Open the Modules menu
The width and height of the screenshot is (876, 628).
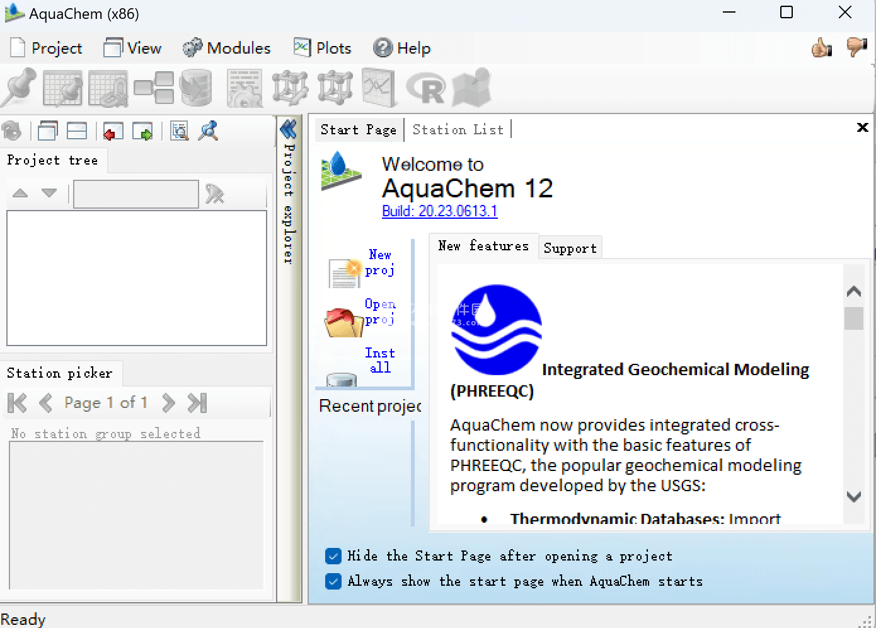click(227, 49)
